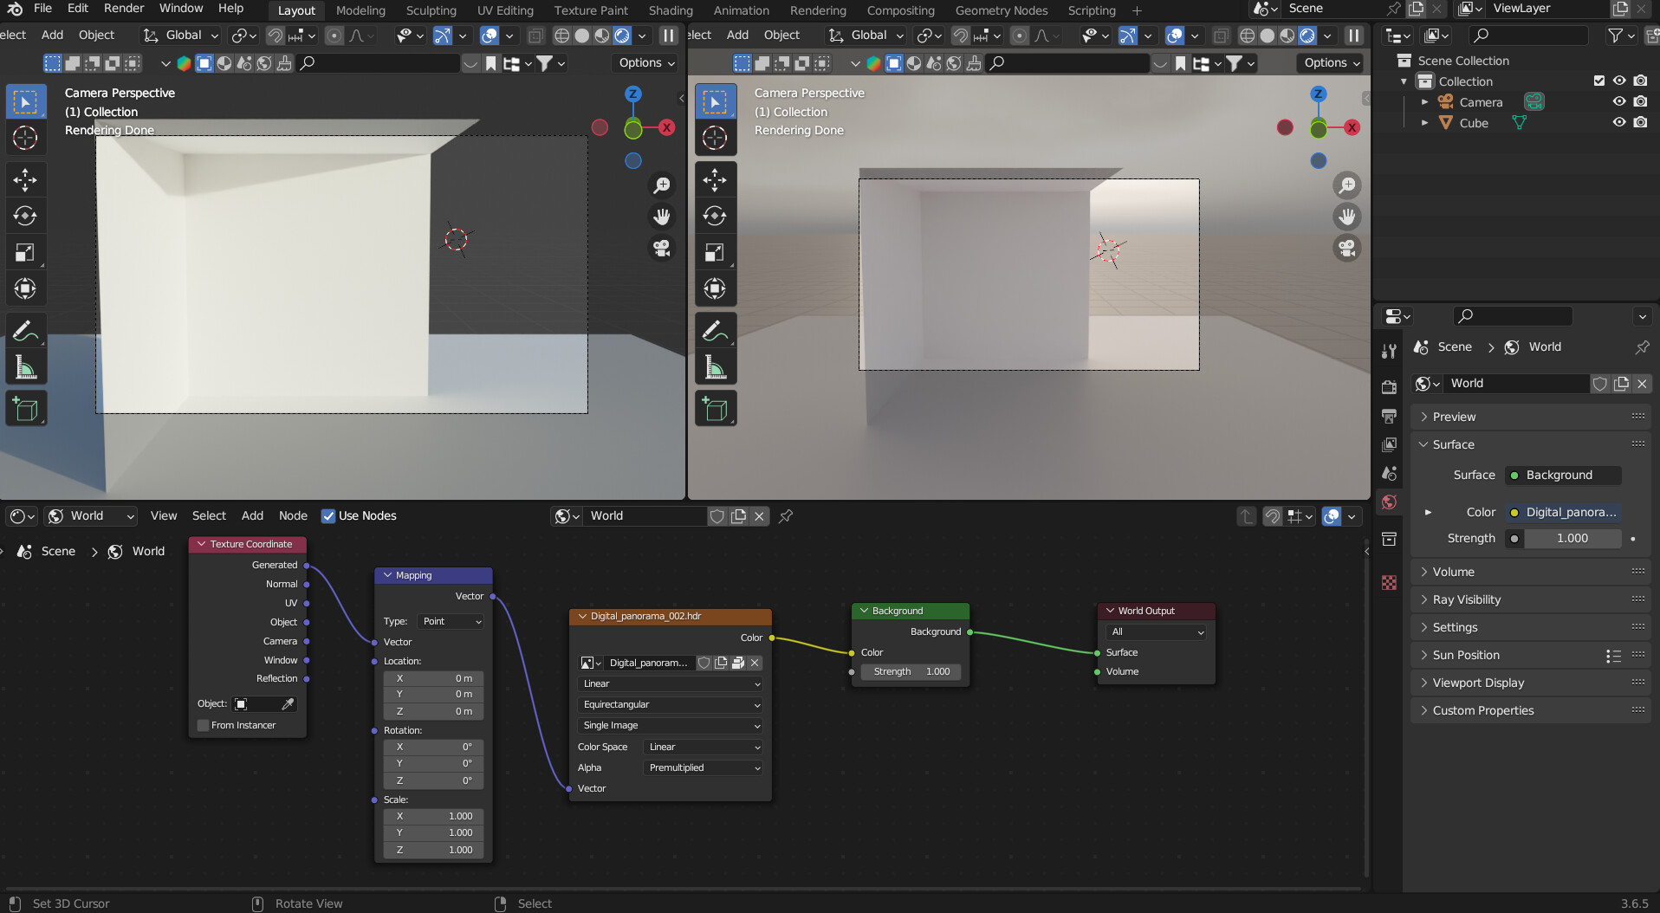Toggle the Use Nodes checkbox
The height and width of the screenshot is (913, 1660).
[x=328, y=516]
